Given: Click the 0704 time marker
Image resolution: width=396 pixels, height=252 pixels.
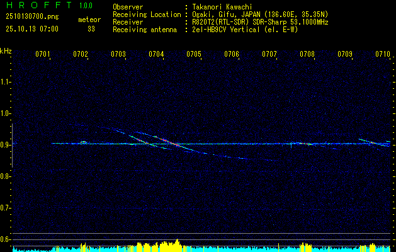Looking at the screenshot, I should point(156,54).
